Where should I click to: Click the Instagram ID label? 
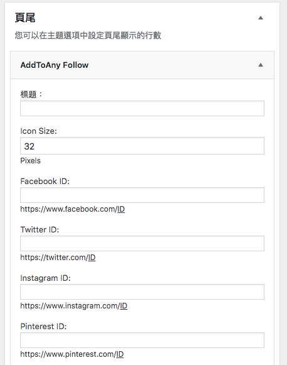pos(45,278)
